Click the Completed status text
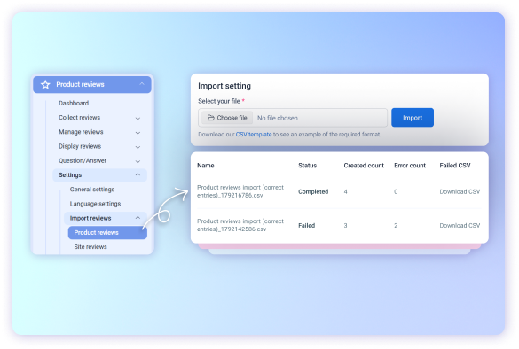The width and height of the screenshot is (519, 349). coord(313,191)
